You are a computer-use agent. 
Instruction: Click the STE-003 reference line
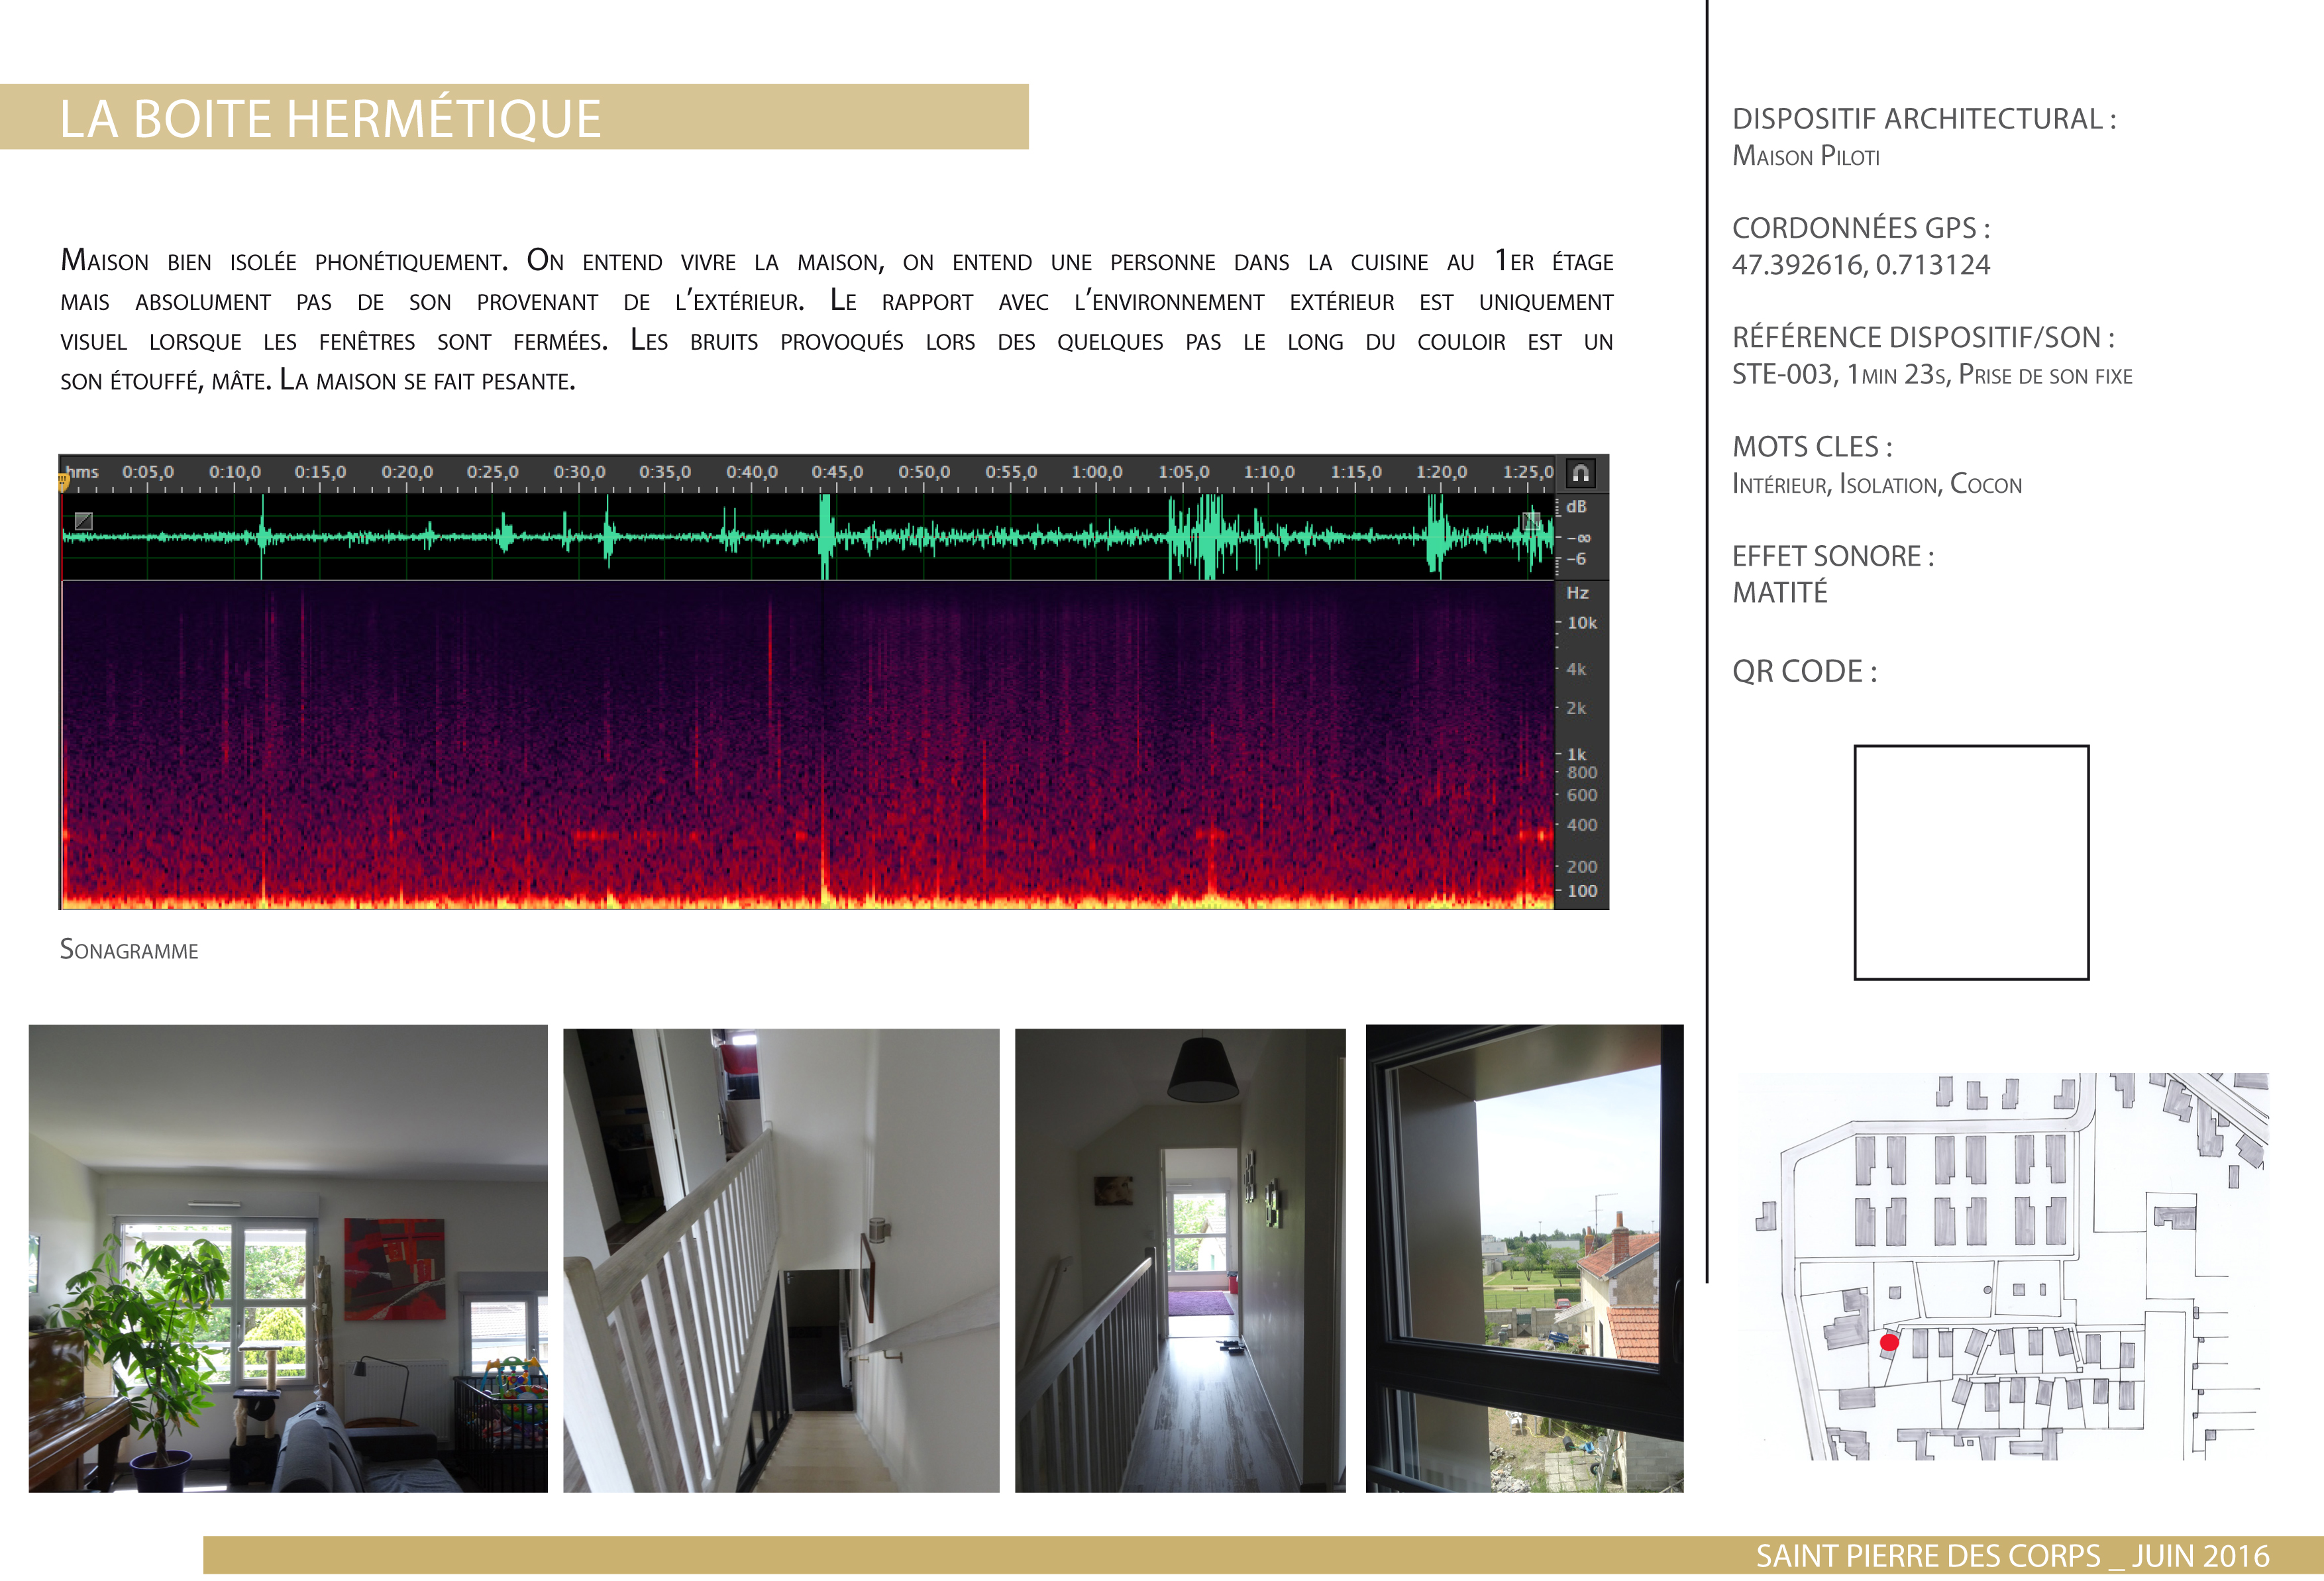pyautogui.click(x=1932, y=374)
